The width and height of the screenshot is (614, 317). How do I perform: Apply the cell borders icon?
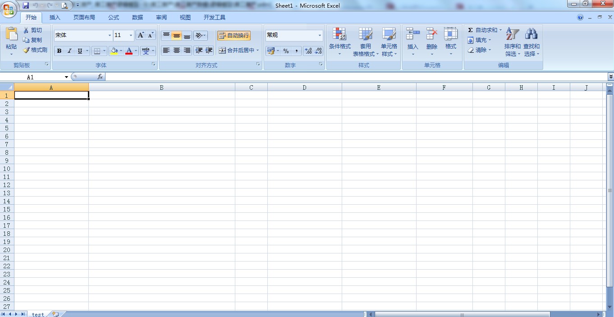(97, 51)
